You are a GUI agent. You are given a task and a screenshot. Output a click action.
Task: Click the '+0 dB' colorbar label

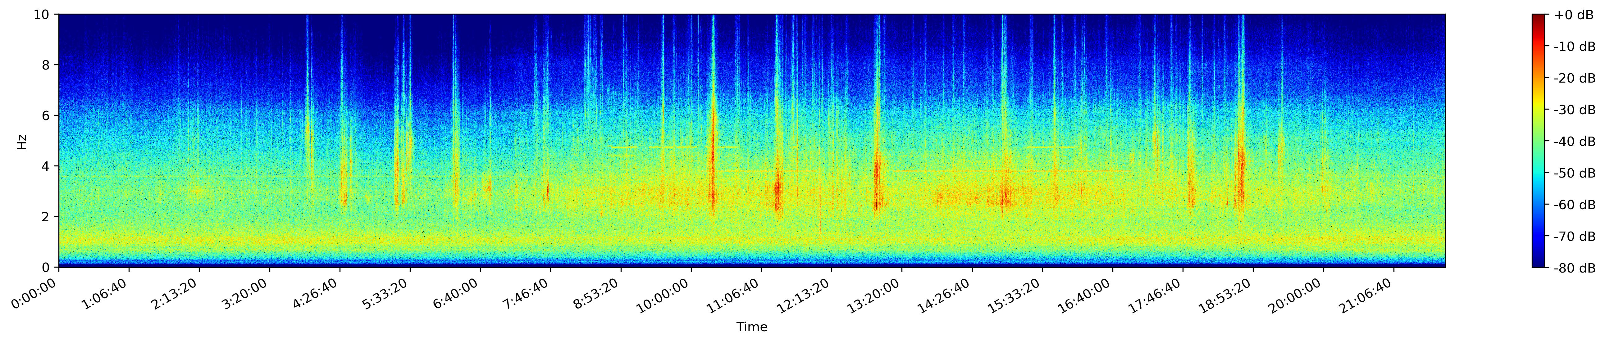click(x=1574, y=15)
